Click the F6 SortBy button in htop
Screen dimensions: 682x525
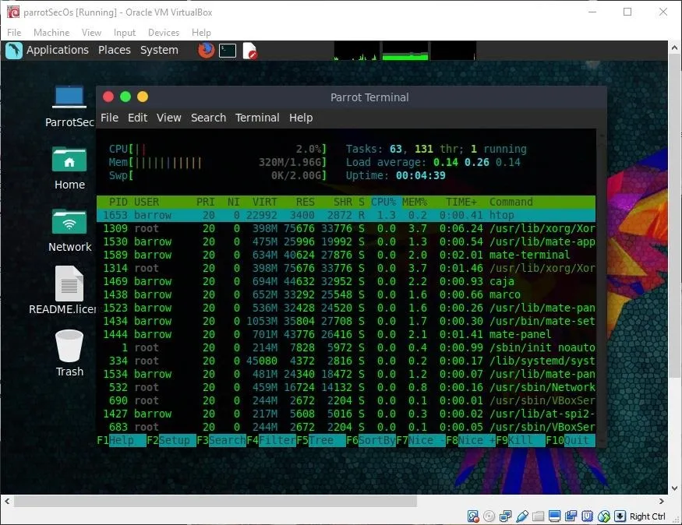click(x=371, y=440)
